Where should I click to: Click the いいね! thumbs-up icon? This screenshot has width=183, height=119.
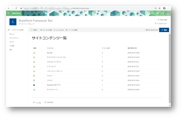[x=34, y=102]
